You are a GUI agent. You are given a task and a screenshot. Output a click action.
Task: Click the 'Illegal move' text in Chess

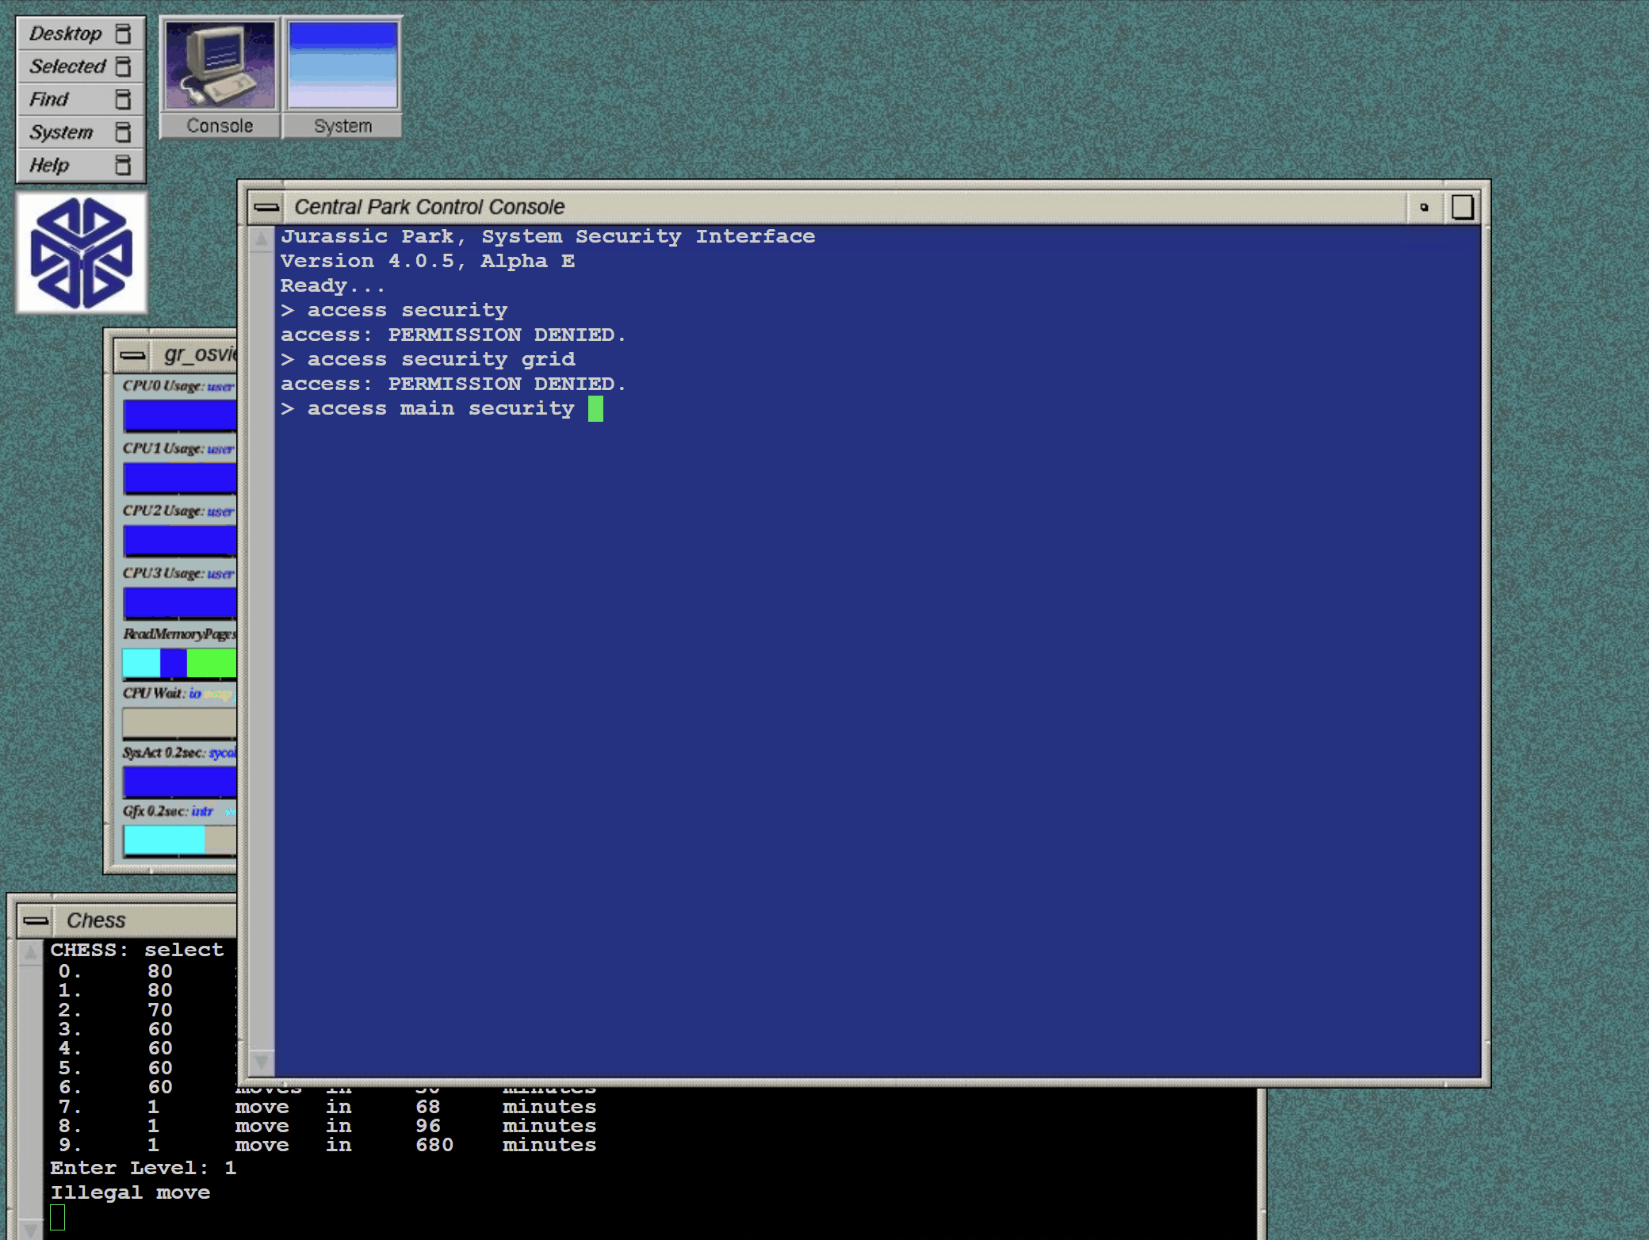coord(130,1192)
